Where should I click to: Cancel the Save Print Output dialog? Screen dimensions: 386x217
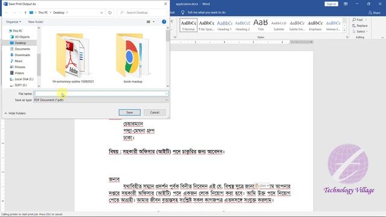tap(154, 113)
